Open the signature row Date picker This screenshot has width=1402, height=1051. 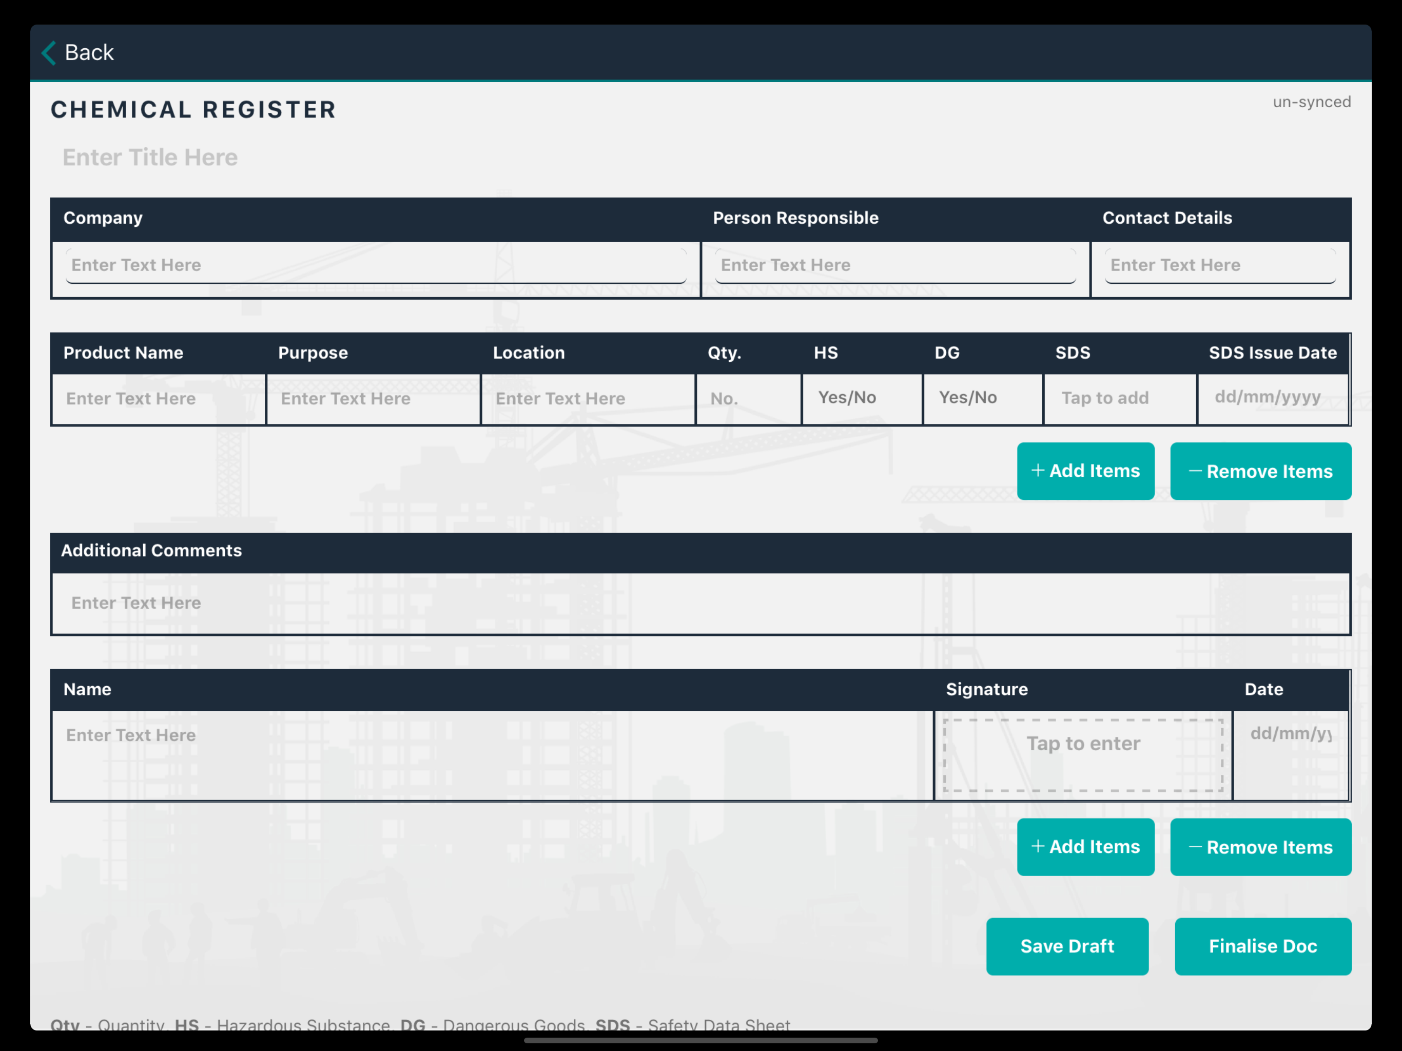(1291, 755)
